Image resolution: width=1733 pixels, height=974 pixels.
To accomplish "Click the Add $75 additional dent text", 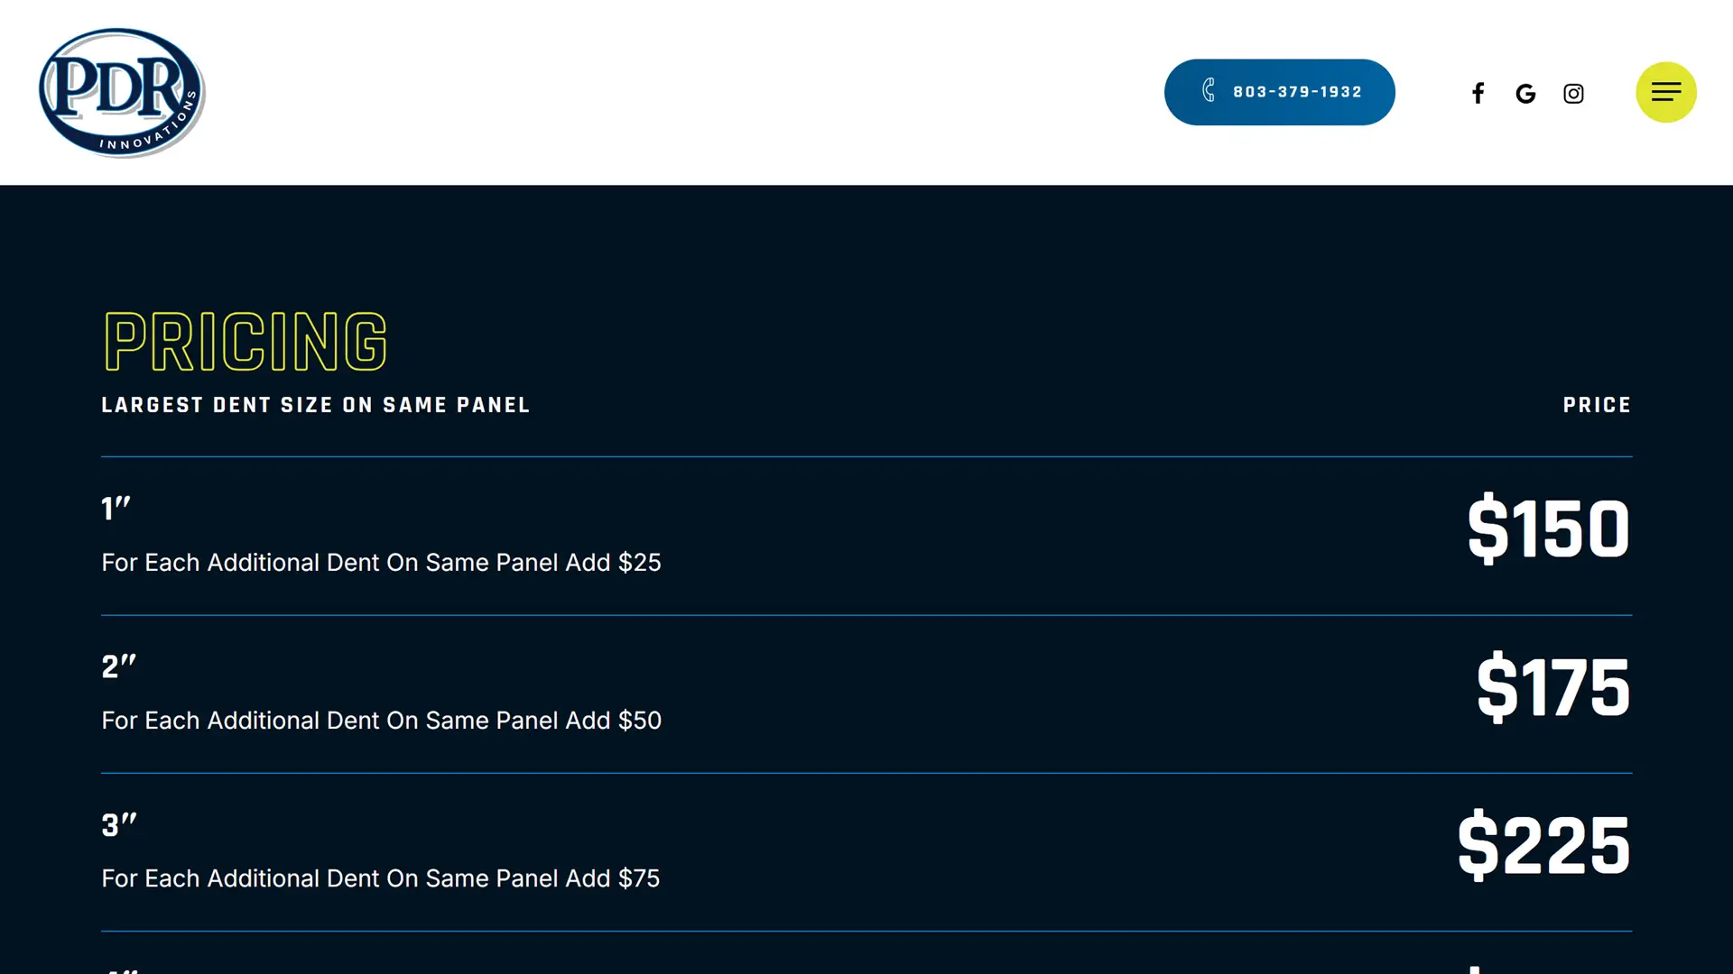I will [x=380, y=878].
